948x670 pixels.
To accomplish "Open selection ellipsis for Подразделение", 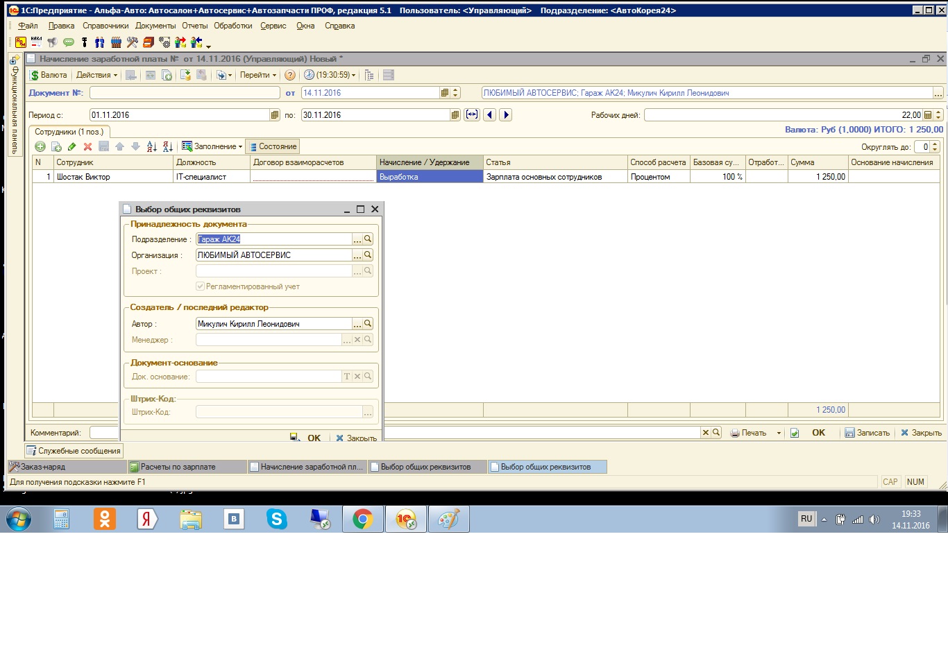I will [x=357, y=239].
